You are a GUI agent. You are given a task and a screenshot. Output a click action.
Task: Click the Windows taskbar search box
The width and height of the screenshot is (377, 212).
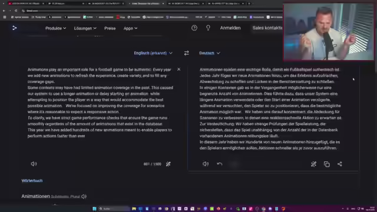114,208
